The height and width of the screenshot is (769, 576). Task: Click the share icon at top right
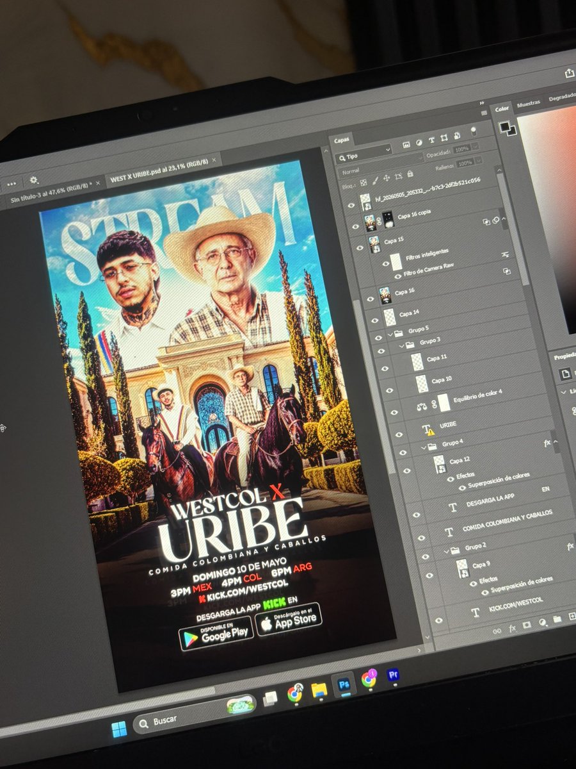tap(570, 74)
